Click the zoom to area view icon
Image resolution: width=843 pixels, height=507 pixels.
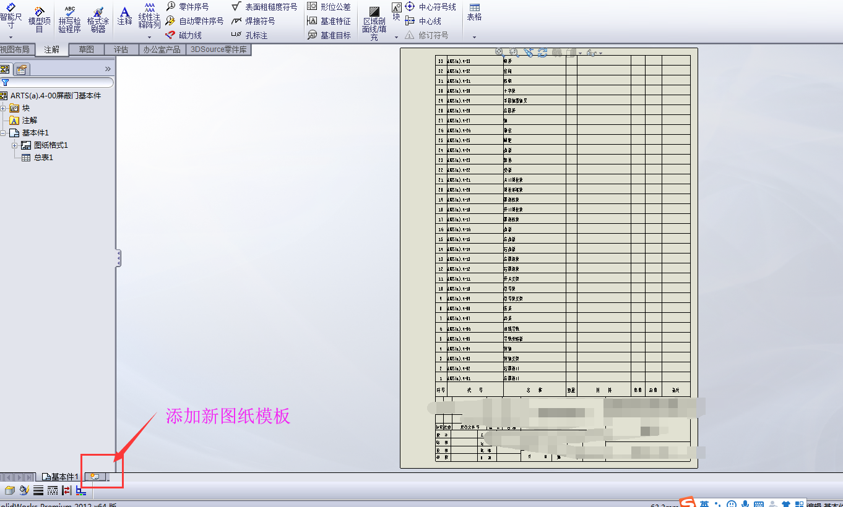click(514, 53)
